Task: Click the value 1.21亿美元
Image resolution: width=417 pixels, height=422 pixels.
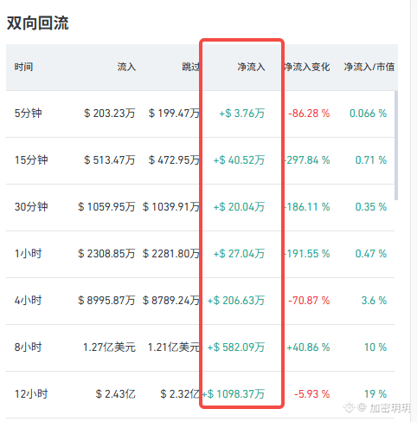Action: [x=174, y=347]
